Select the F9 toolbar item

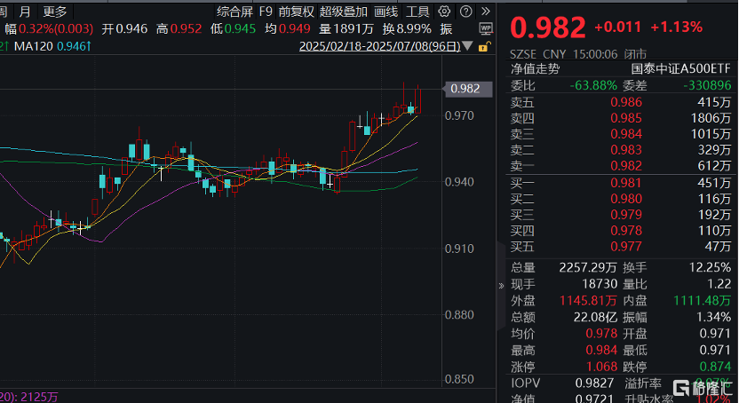point(266,12)
